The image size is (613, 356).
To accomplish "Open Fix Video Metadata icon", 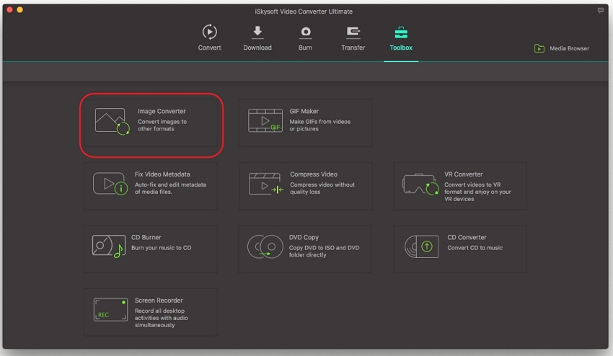I will [x=110, y=184].
